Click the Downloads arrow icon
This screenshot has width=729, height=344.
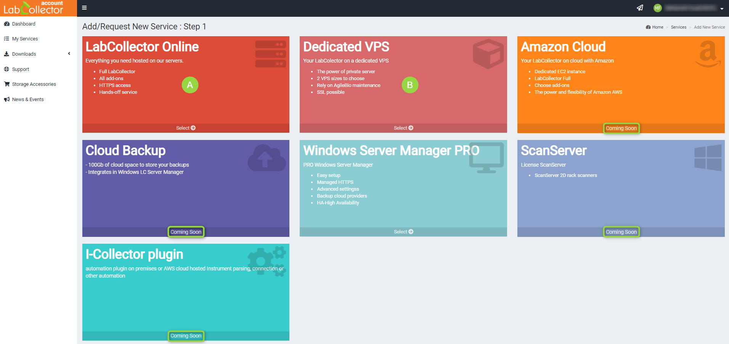point(6,54)
